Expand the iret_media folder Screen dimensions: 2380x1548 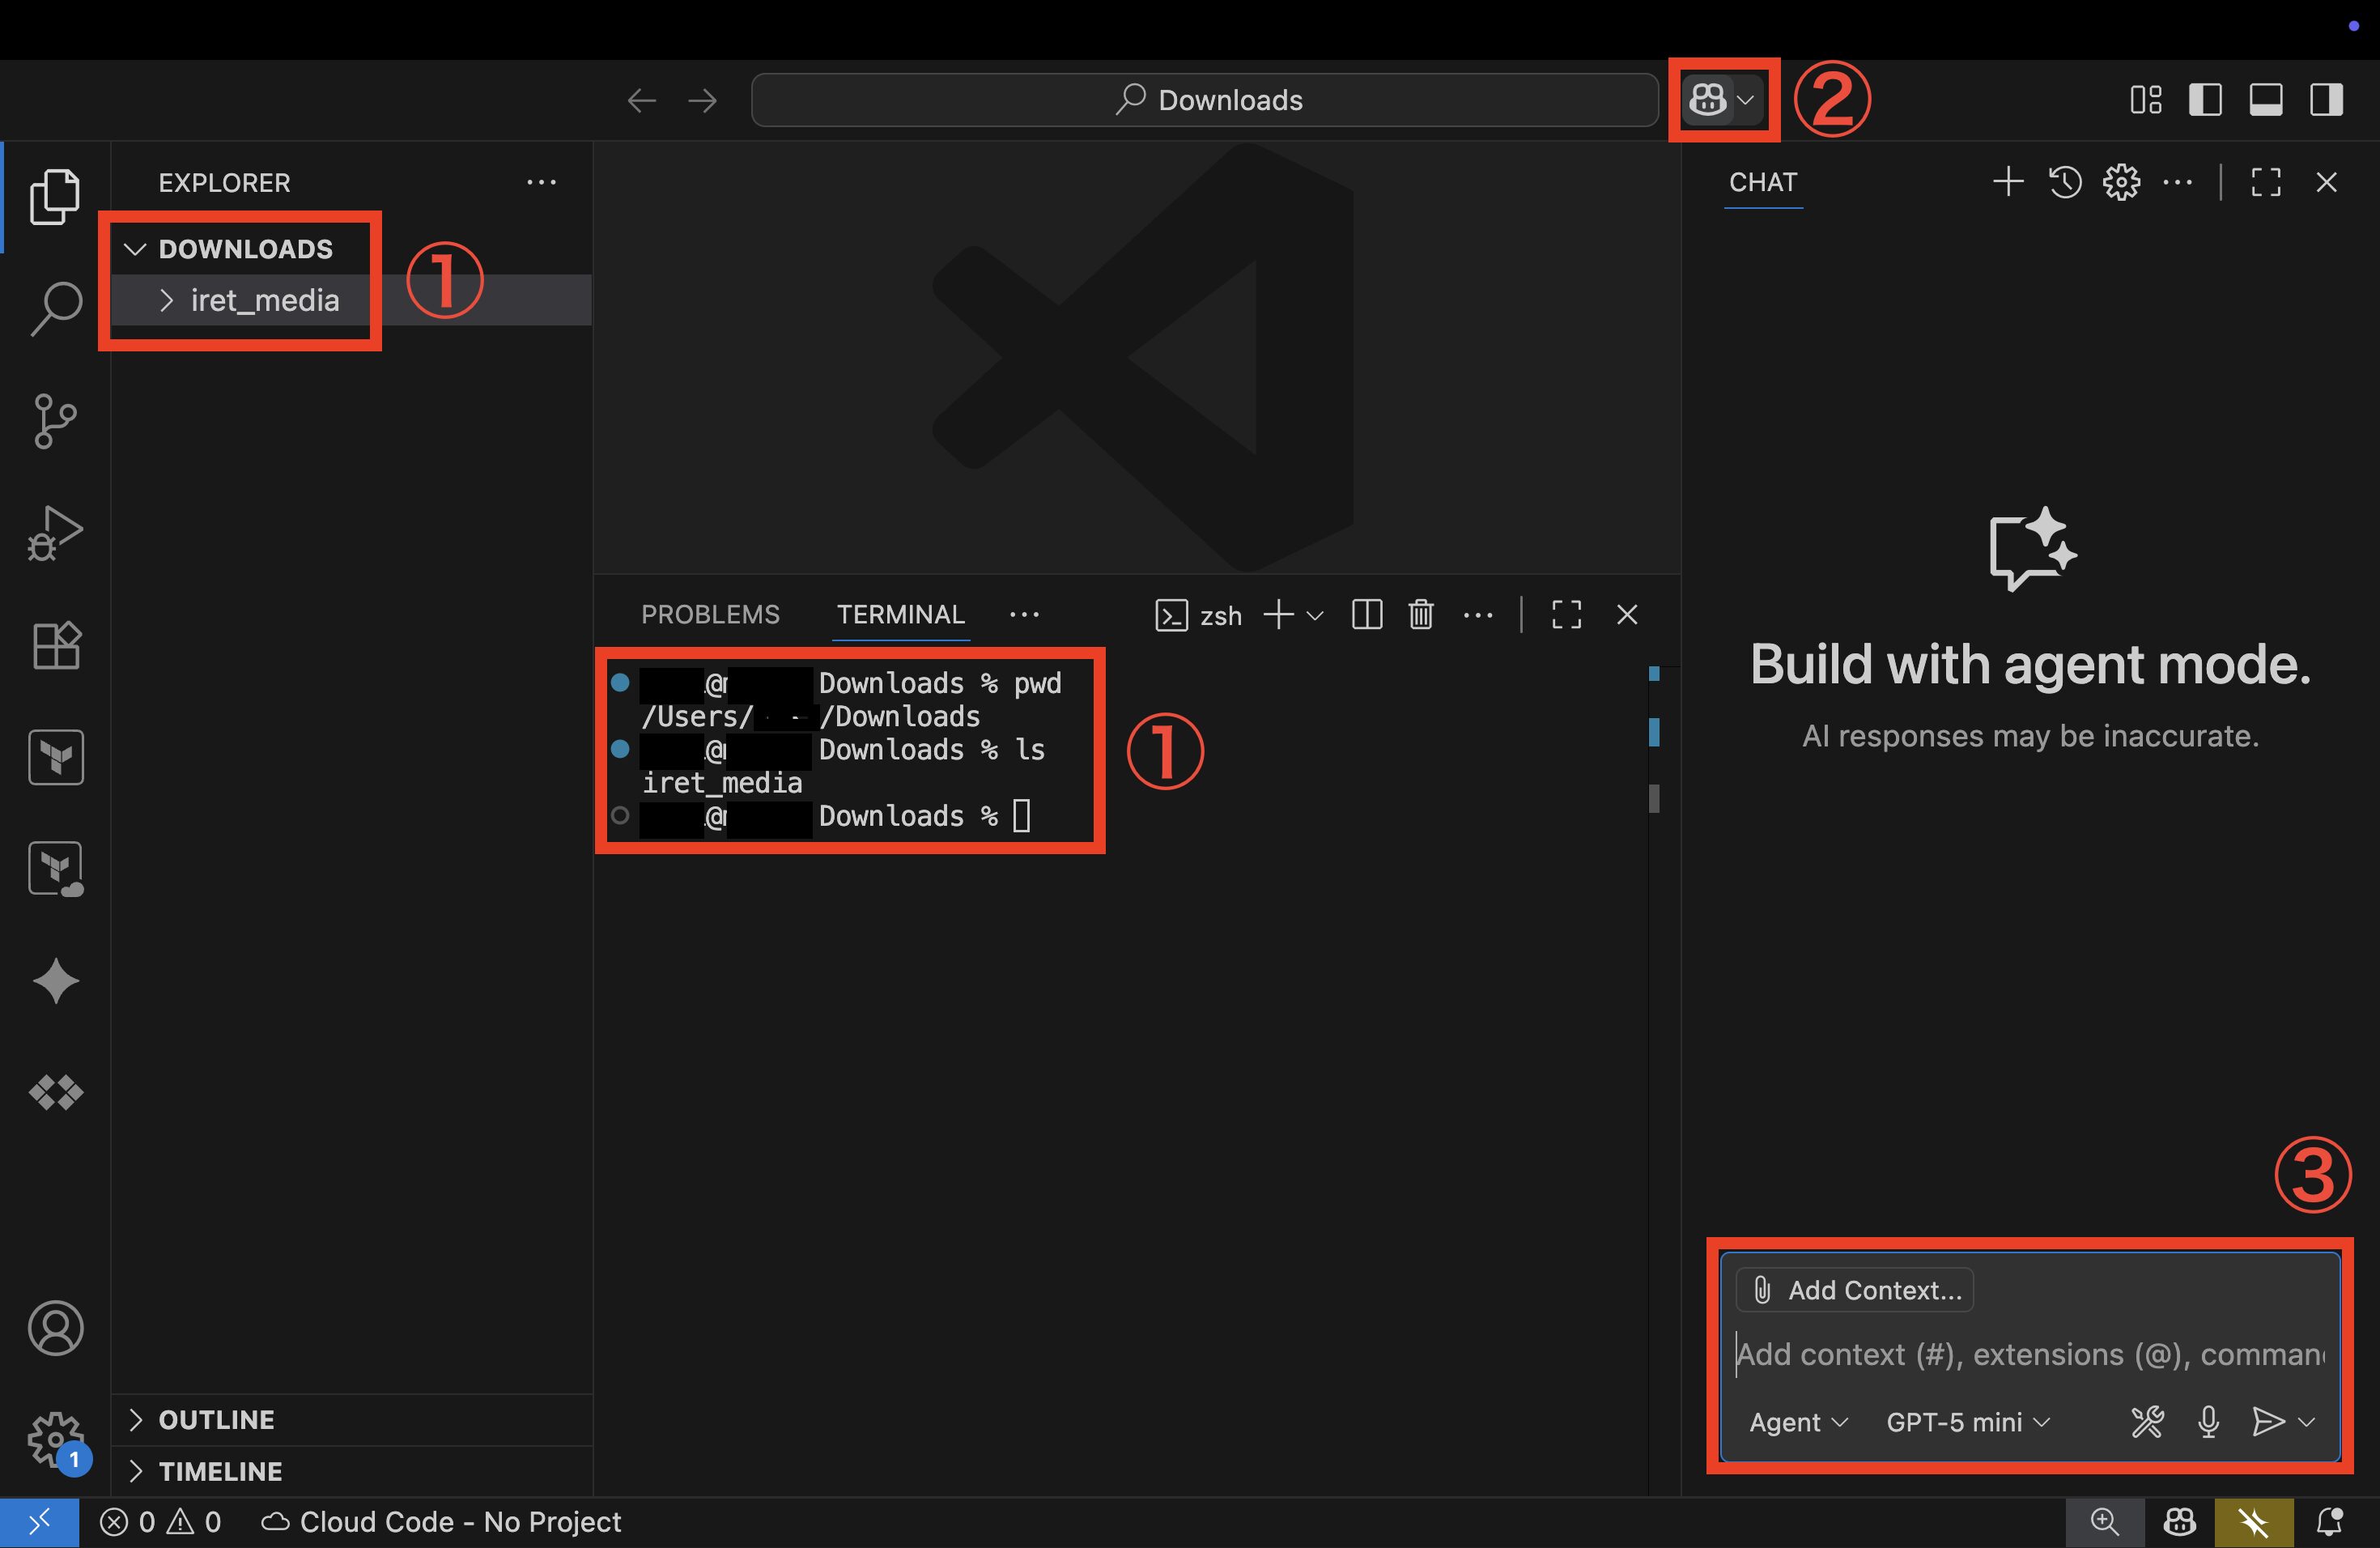(x=264, y=300)
